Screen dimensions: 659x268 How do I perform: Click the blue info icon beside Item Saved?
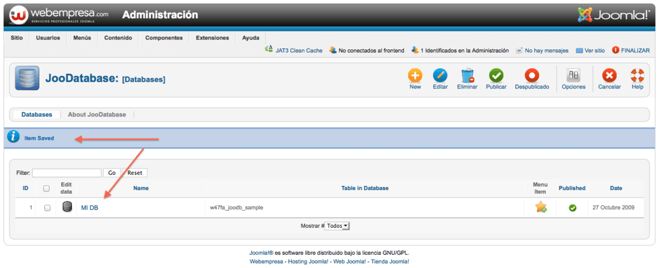pos(13,137)
